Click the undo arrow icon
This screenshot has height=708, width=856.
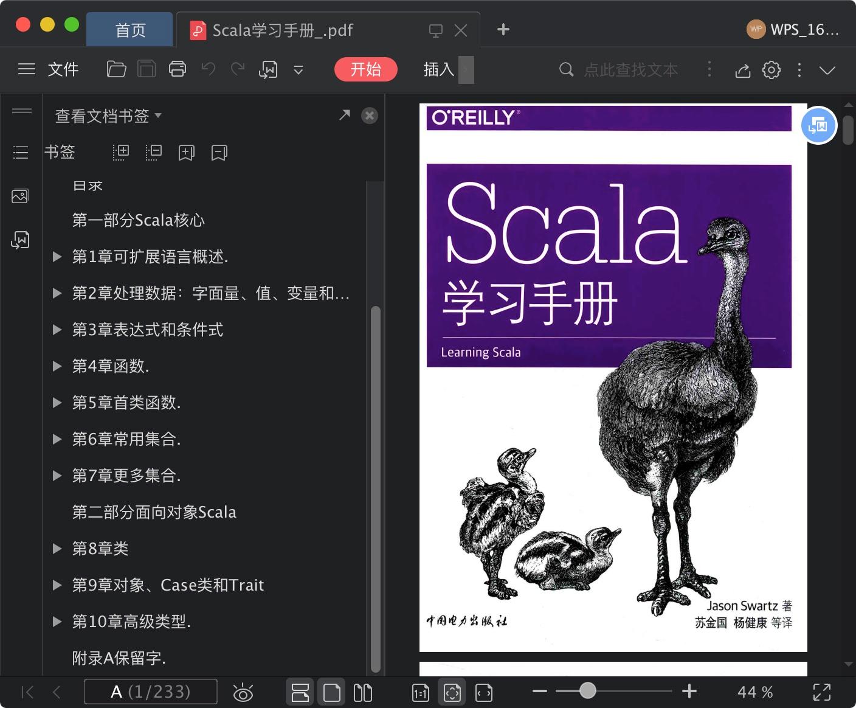[209, 69]
